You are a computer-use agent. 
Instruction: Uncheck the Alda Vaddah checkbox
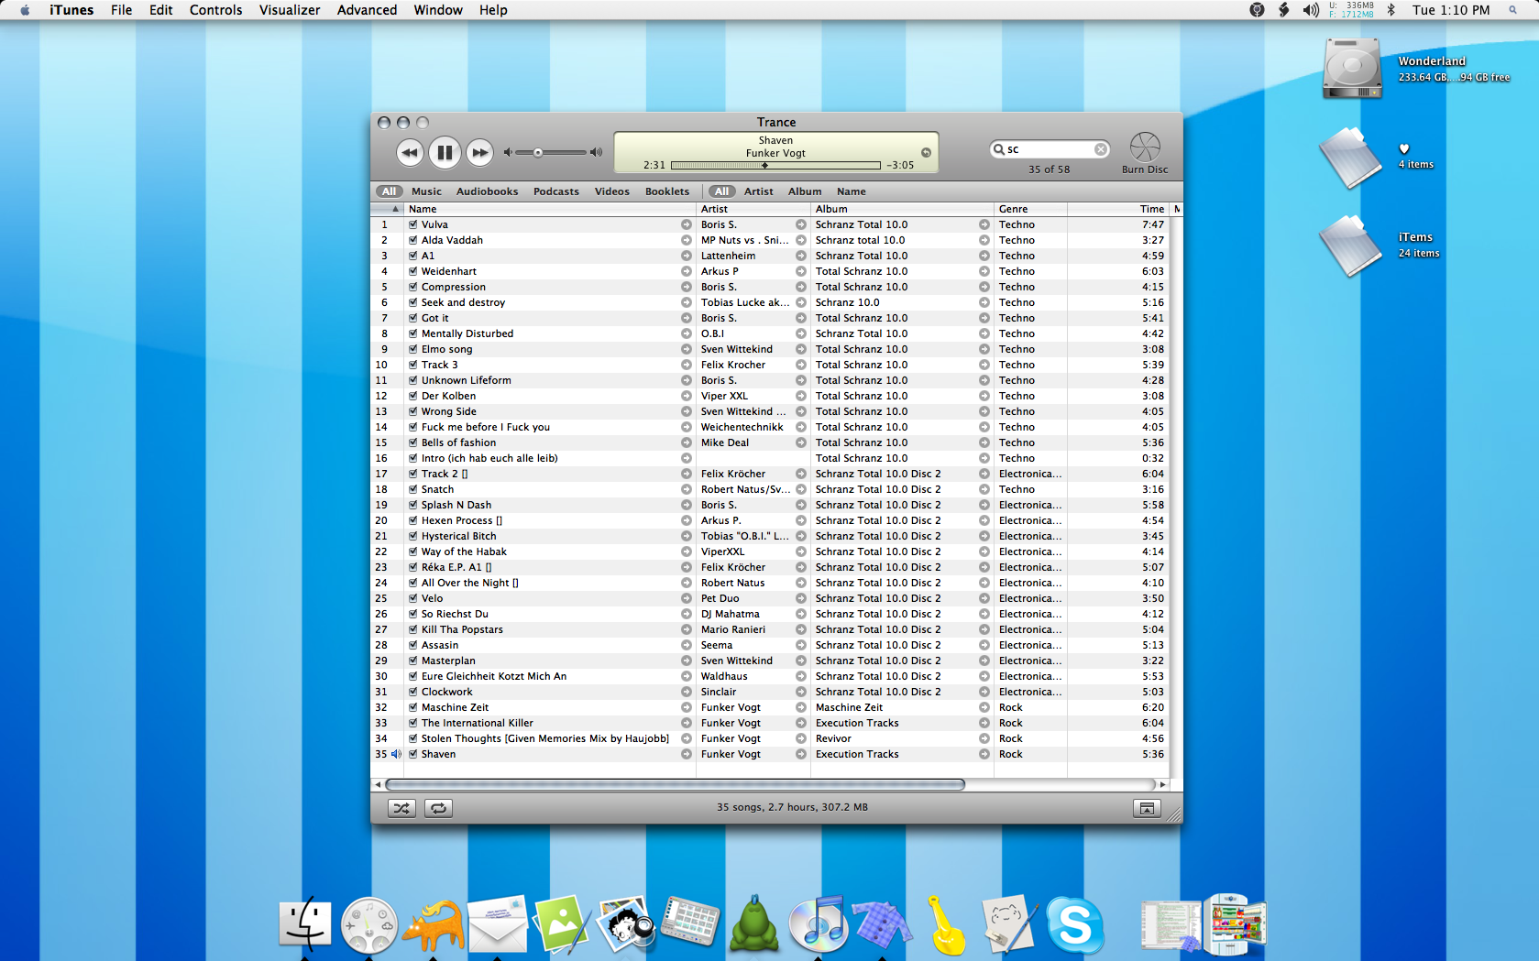click(x=413, y=240)
